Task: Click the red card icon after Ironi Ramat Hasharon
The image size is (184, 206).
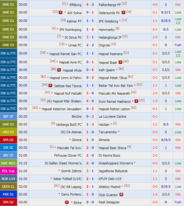Action: pyautogui.click(x=136, y=101)
